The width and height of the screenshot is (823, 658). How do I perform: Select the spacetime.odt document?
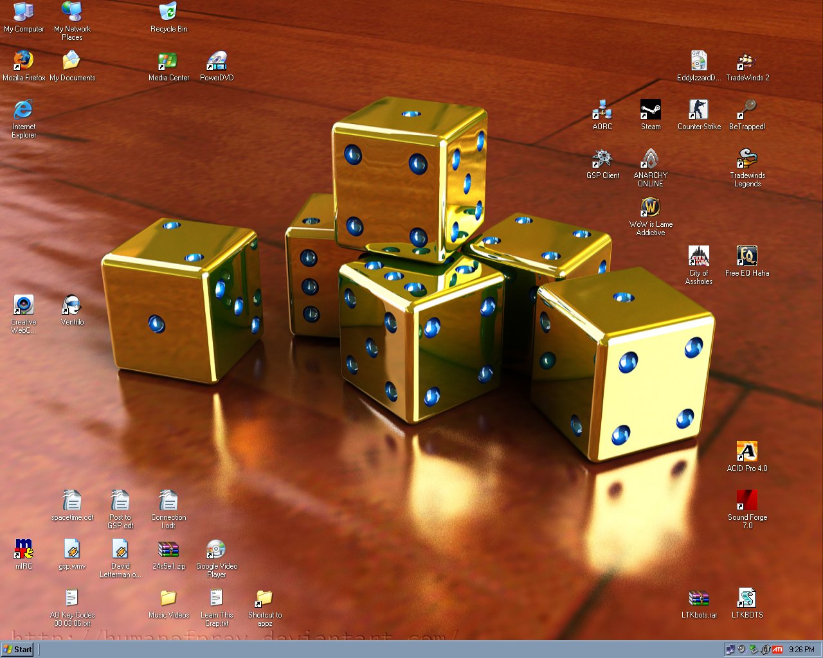point(72,501)
